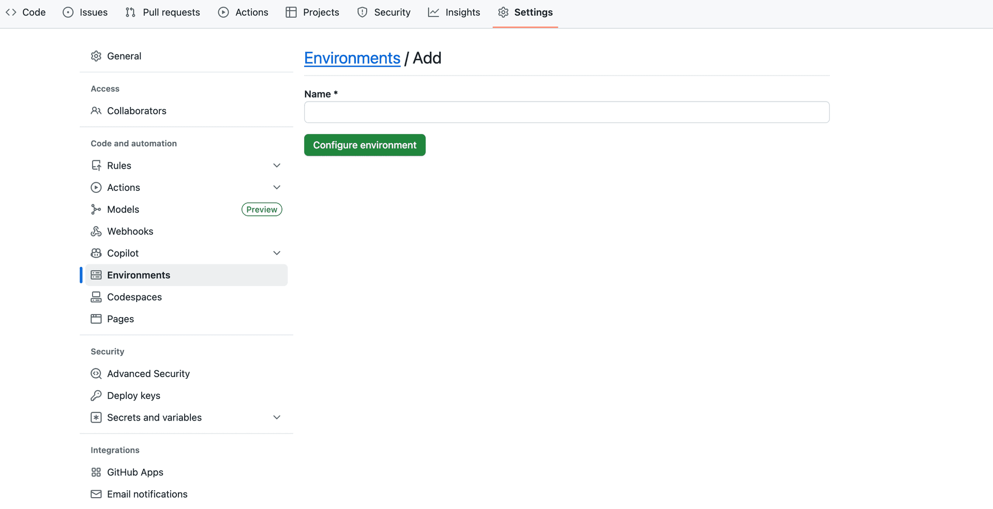Focus the environment Name input field
This screenshot has height=509, width=993.
[x=566, y=112]
